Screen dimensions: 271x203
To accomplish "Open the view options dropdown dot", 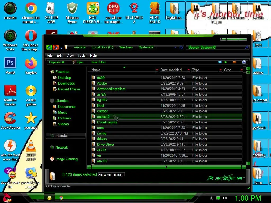I will click(x=225, y=62).
